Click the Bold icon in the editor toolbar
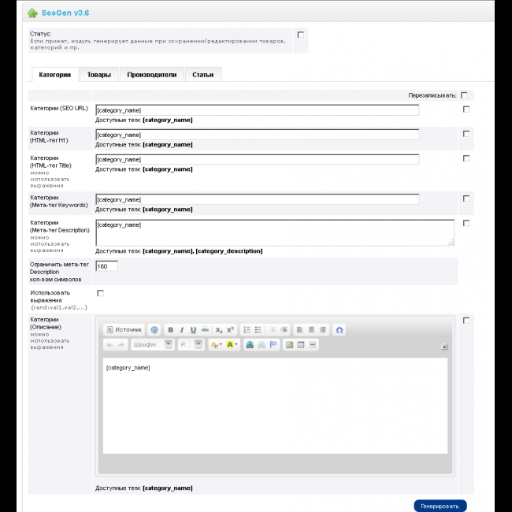 point(171,330)
